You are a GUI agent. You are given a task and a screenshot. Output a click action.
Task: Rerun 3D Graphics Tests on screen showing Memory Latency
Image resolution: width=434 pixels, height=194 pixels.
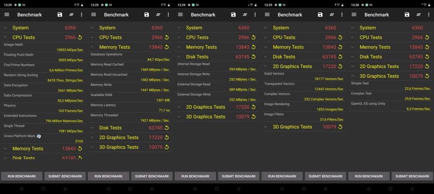[167, 147]
